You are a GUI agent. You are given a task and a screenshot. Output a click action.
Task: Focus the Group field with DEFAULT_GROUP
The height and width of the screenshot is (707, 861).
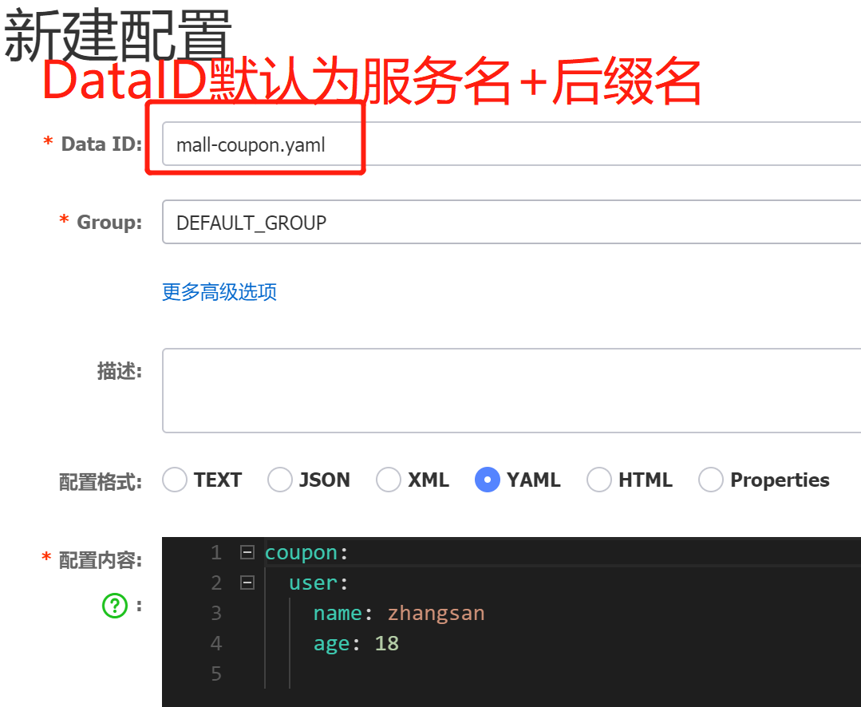pos(511,222)
